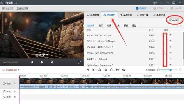Click 登录 to sign in
Image resolution: width=184 pixels, height=104 pixels.
pos(155,3)
